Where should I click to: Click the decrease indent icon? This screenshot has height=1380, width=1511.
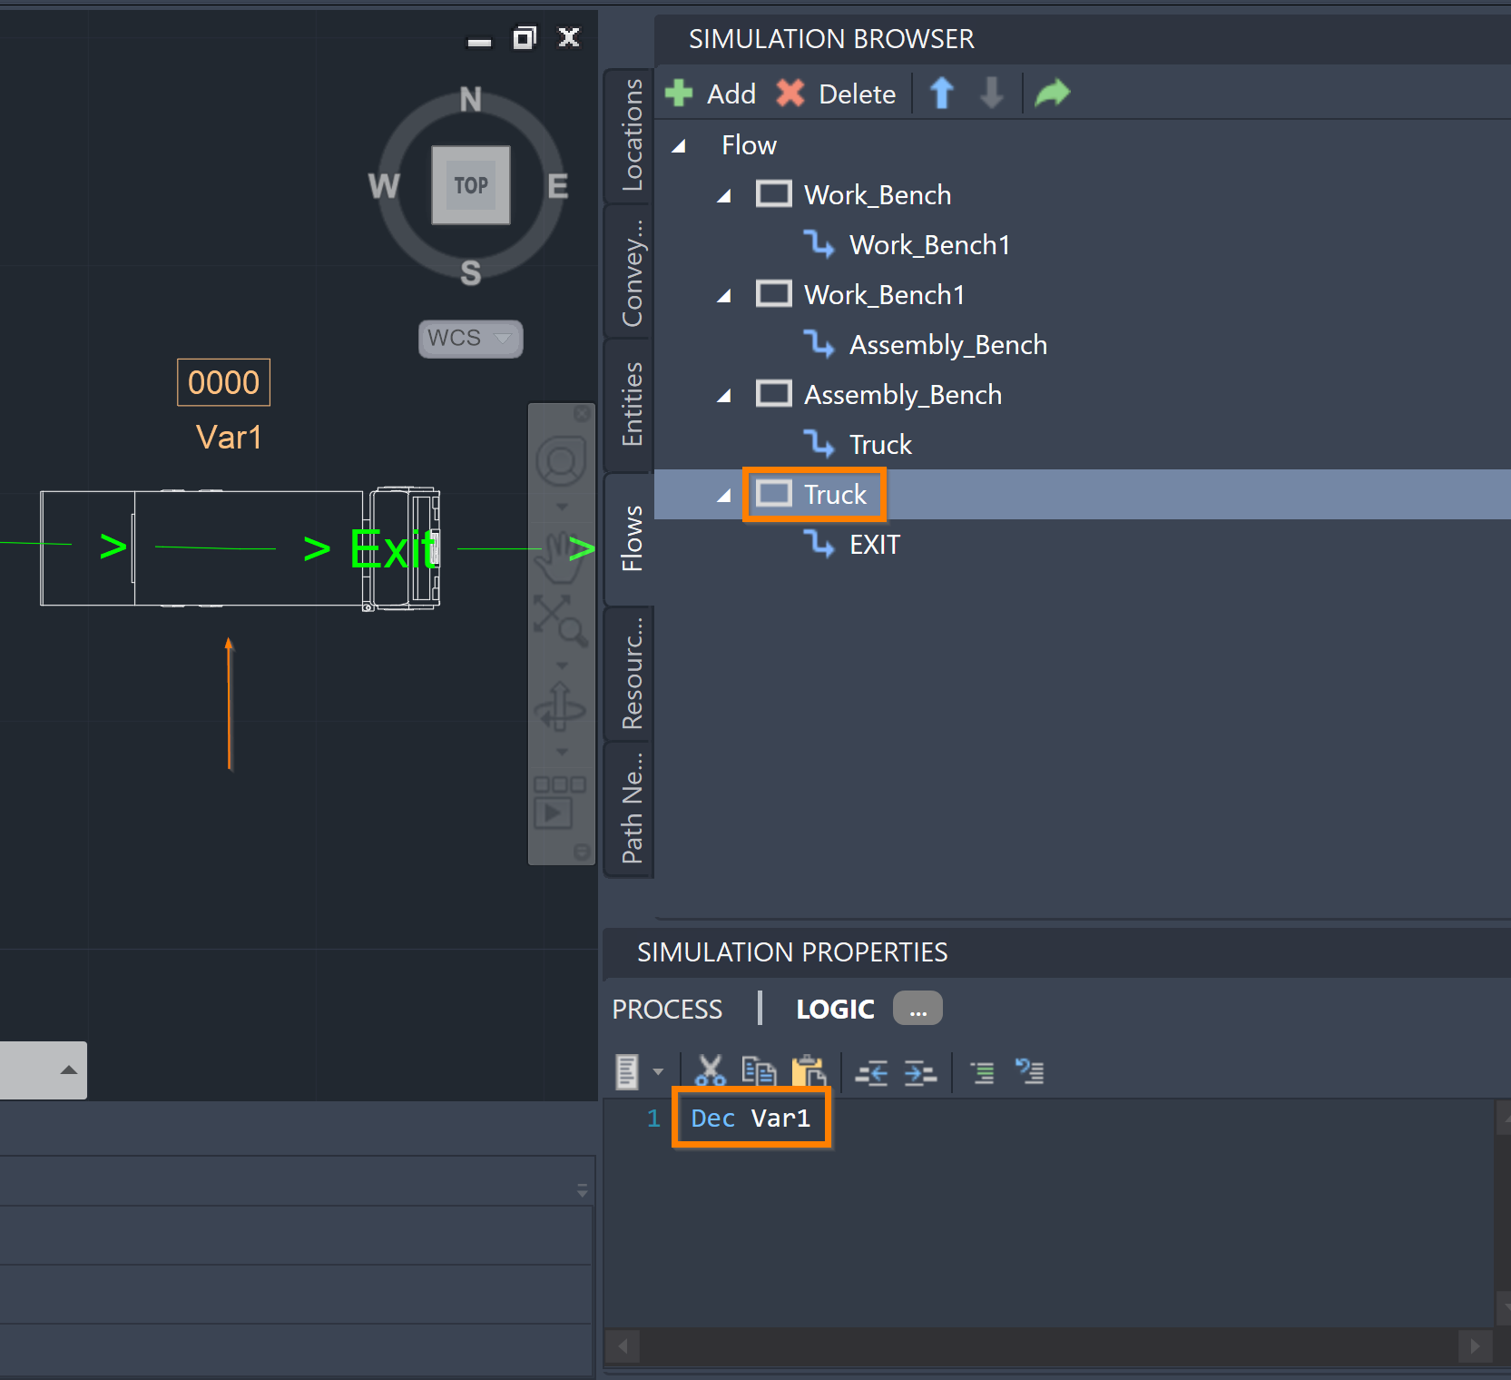click(x=872, y=1073)
